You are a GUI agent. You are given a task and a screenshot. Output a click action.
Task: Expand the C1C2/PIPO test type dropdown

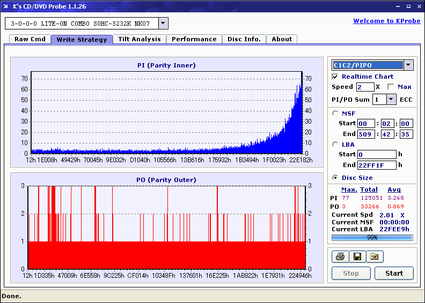coord(408,65)
